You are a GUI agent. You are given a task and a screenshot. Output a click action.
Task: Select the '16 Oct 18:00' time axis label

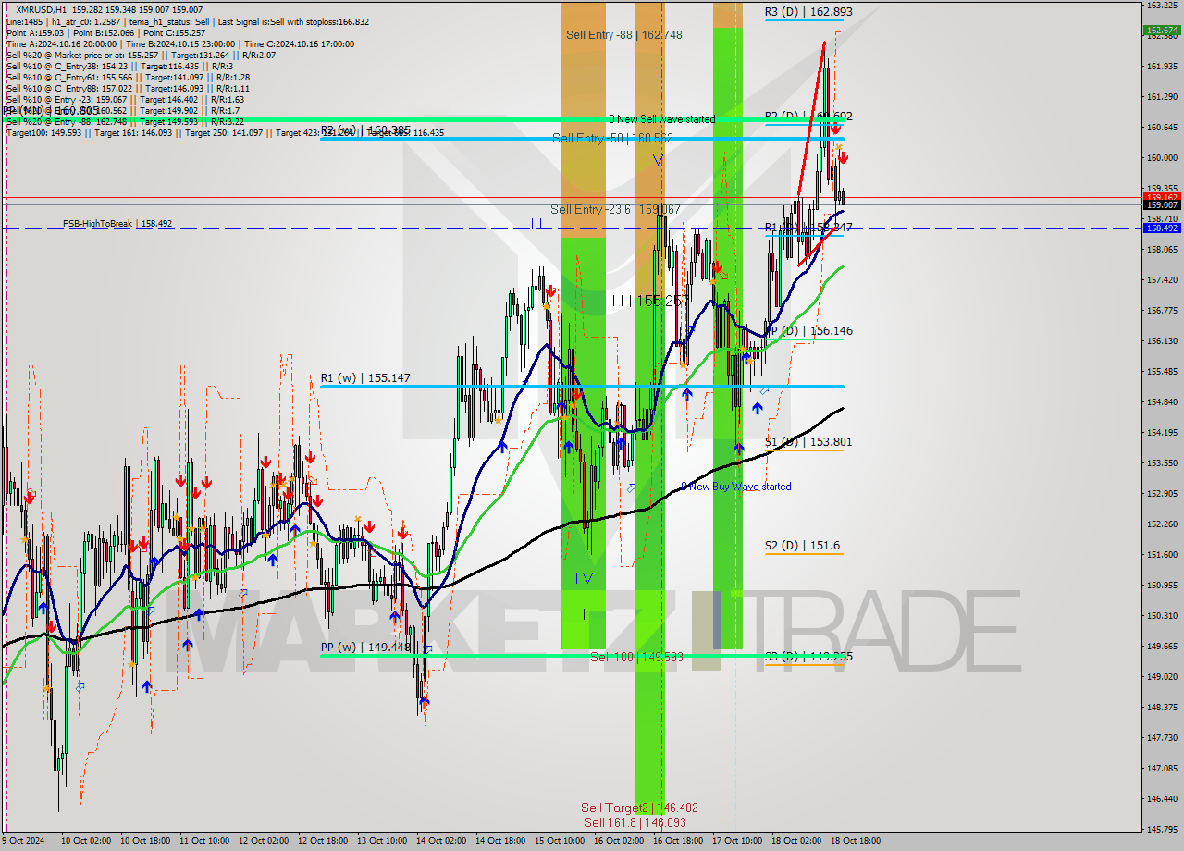click(678, 841)
